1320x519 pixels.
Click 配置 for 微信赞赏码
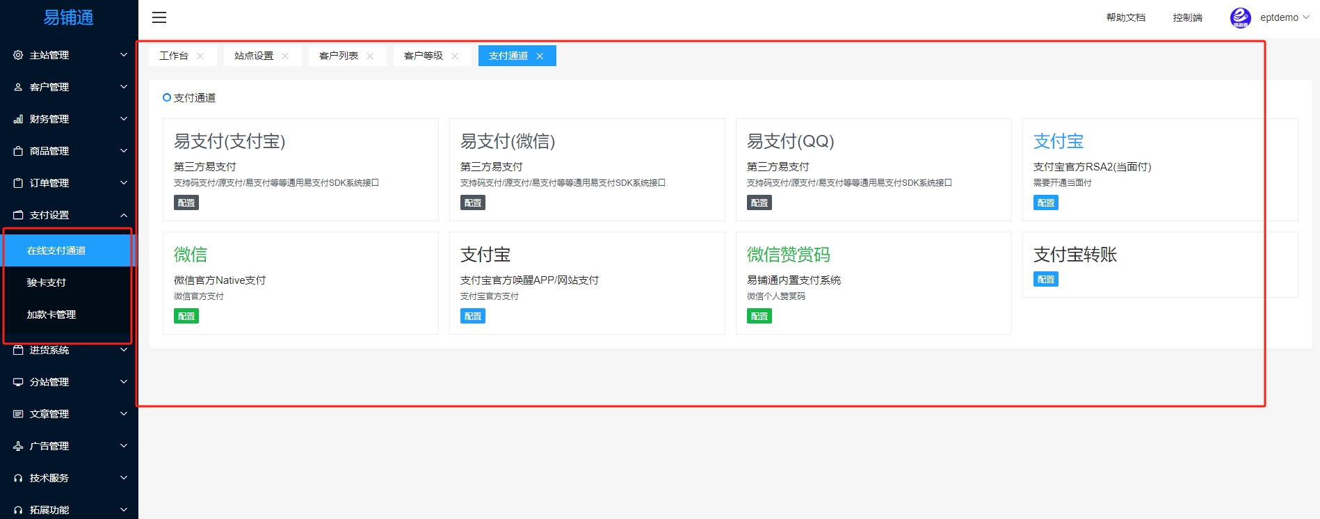tap(759, 316)
